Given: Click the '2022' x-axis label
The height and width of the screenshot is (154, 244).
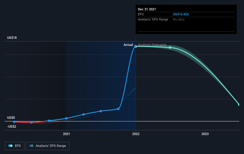Looking at the screenshot, I should [136, 134].
